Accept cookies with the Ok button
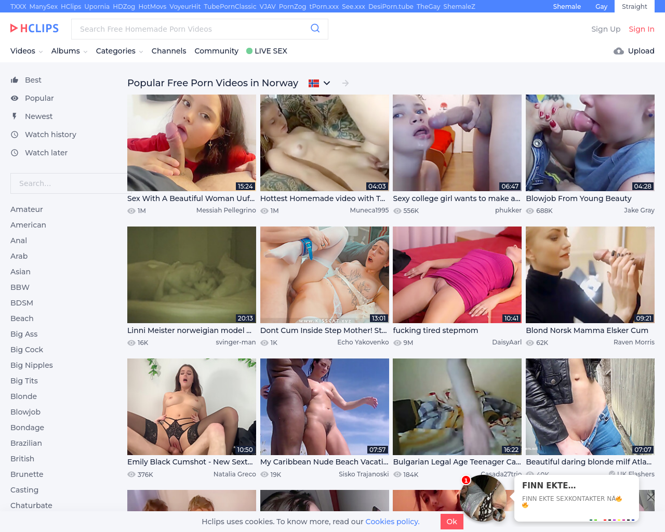 [x=452, y=522]
